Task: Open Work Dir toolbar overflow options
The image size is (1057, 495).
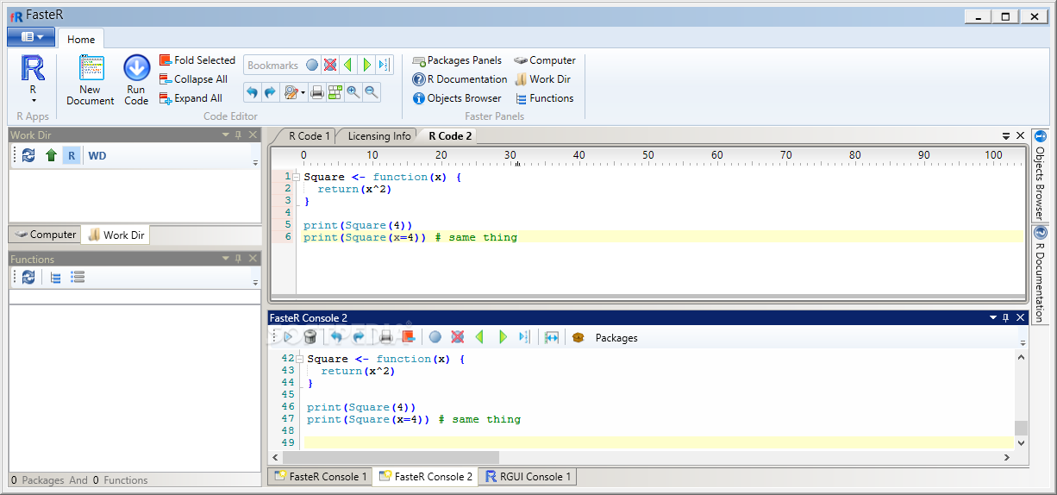Action: tap(255, 161)
